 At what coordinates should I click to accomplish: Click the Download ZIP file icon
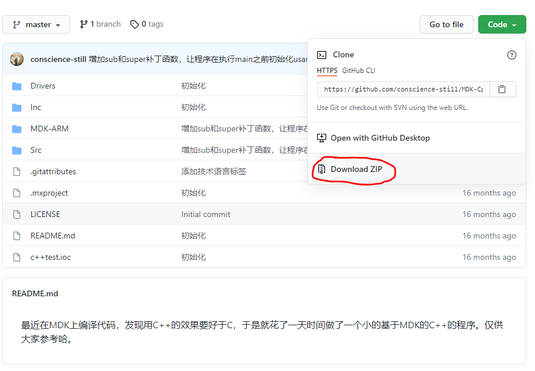(x=322, y=170)
